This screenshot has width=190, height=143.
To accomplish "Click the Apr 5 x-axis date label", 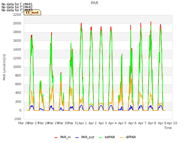I will point(122,123).
